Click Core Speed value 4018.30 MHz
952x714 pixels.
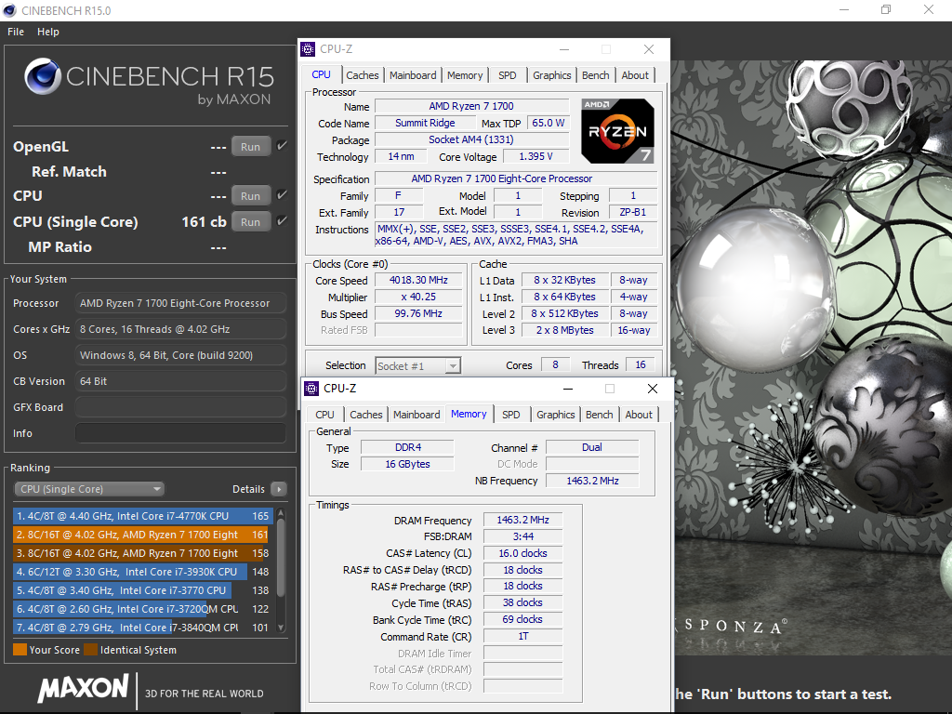coord(418,280)
